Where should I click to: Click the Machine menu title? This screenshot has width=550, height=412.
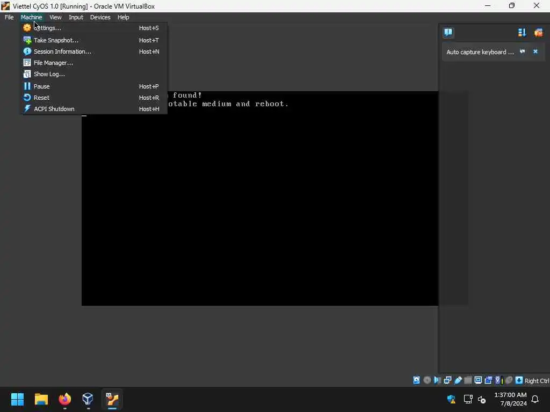31,17
